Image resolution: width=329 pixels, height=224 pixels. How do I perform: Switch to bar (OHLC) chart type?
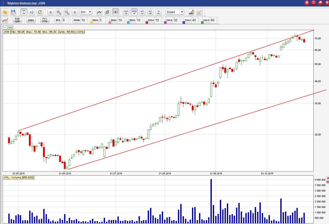(x=107, y=12)
